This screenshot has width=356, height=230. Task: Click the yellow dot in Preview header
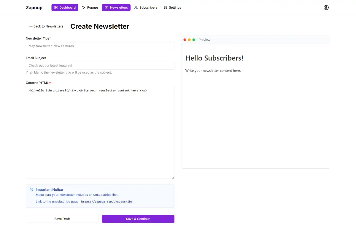point(189,40)
